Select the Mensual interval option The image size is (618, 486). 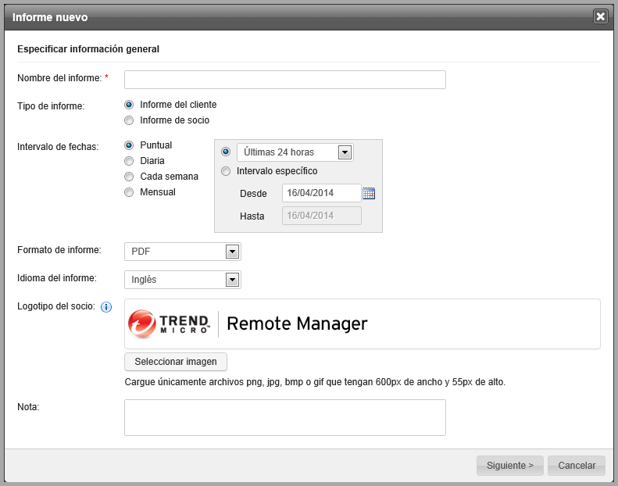coord(129,192)
